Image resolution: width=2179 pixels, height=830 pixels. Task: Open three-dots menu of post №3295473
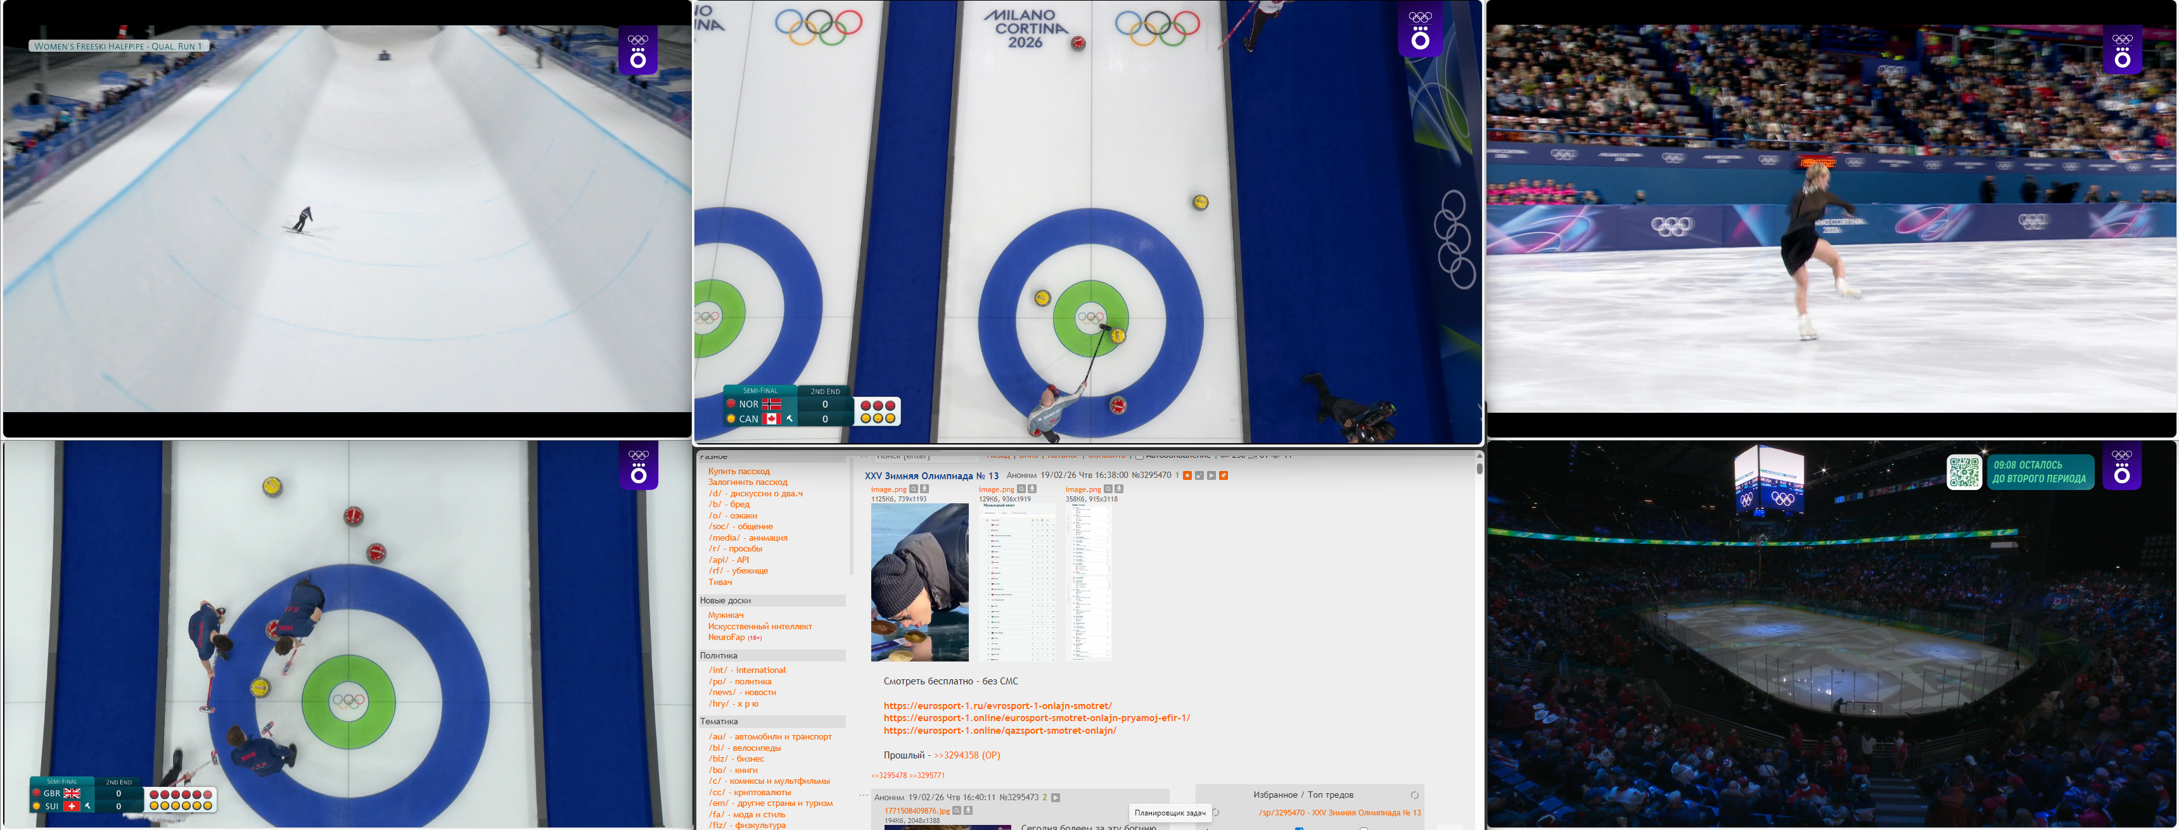(863, 795)
